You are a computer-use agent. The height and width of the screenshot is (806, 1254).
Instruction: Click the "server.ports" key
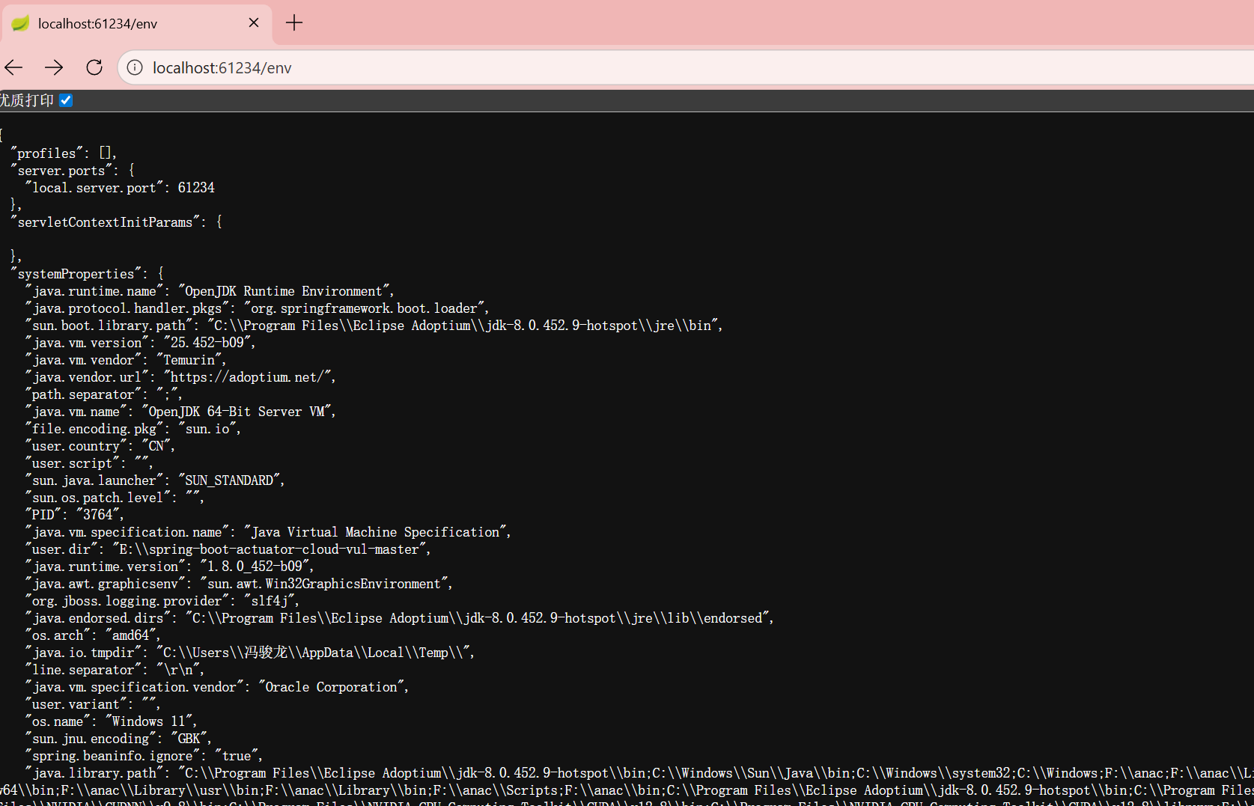[61, 171]
